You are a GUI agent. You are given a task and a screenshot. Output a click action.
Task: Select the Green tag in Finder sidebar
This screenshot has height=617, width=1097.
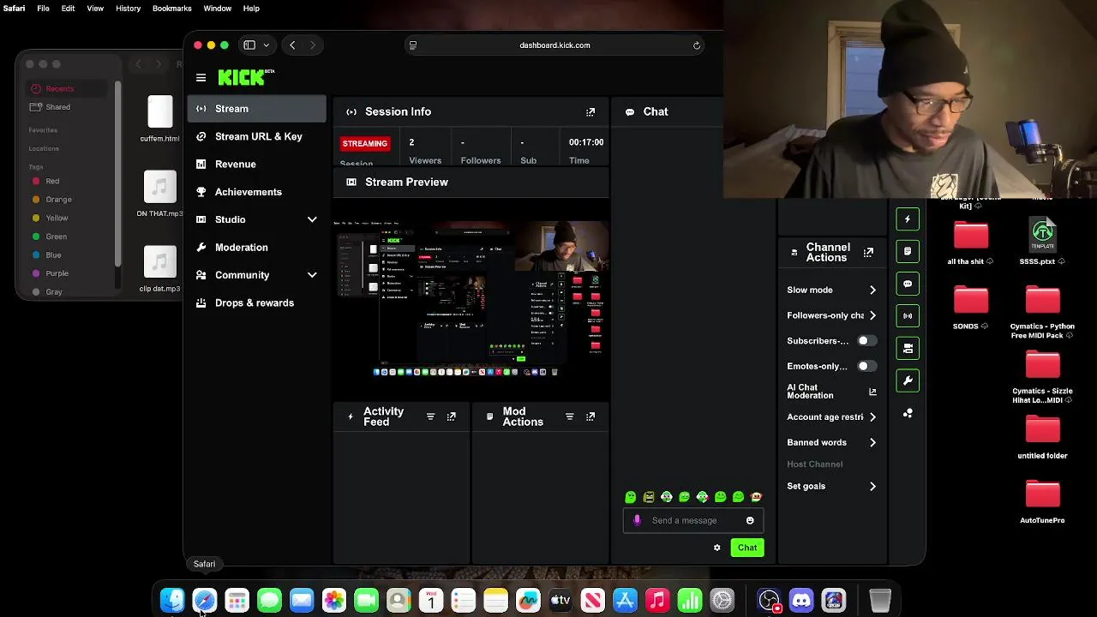pyautogui.click(x=56, y=237)
